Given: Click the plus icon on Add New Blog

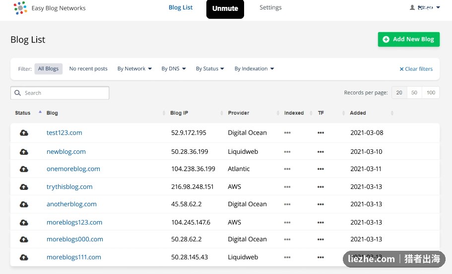Looking at the screenshot, I should point(386,40).
